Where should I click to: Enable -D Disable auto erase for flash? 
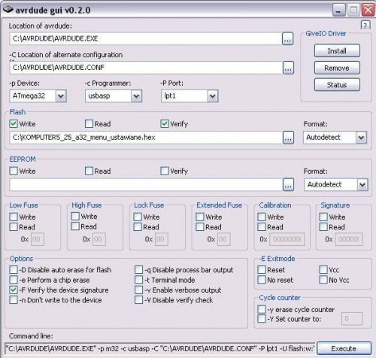(14, 270)
